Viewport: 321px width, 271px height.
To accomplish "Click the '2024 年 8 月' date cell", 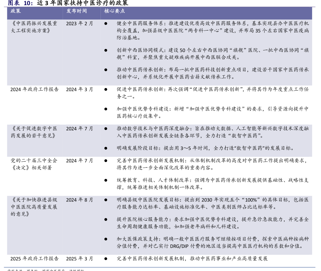I will tap(80, 200).
